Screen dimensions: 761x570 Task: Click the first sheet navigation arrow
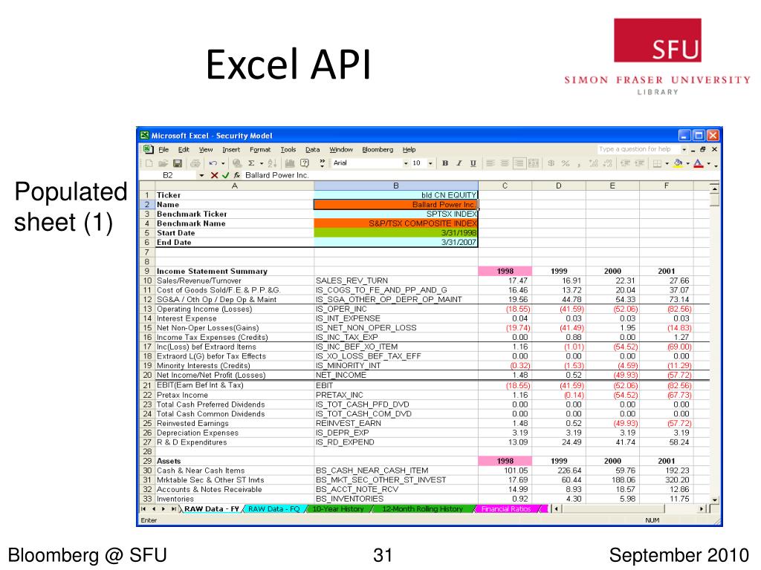tap(143, 509)
